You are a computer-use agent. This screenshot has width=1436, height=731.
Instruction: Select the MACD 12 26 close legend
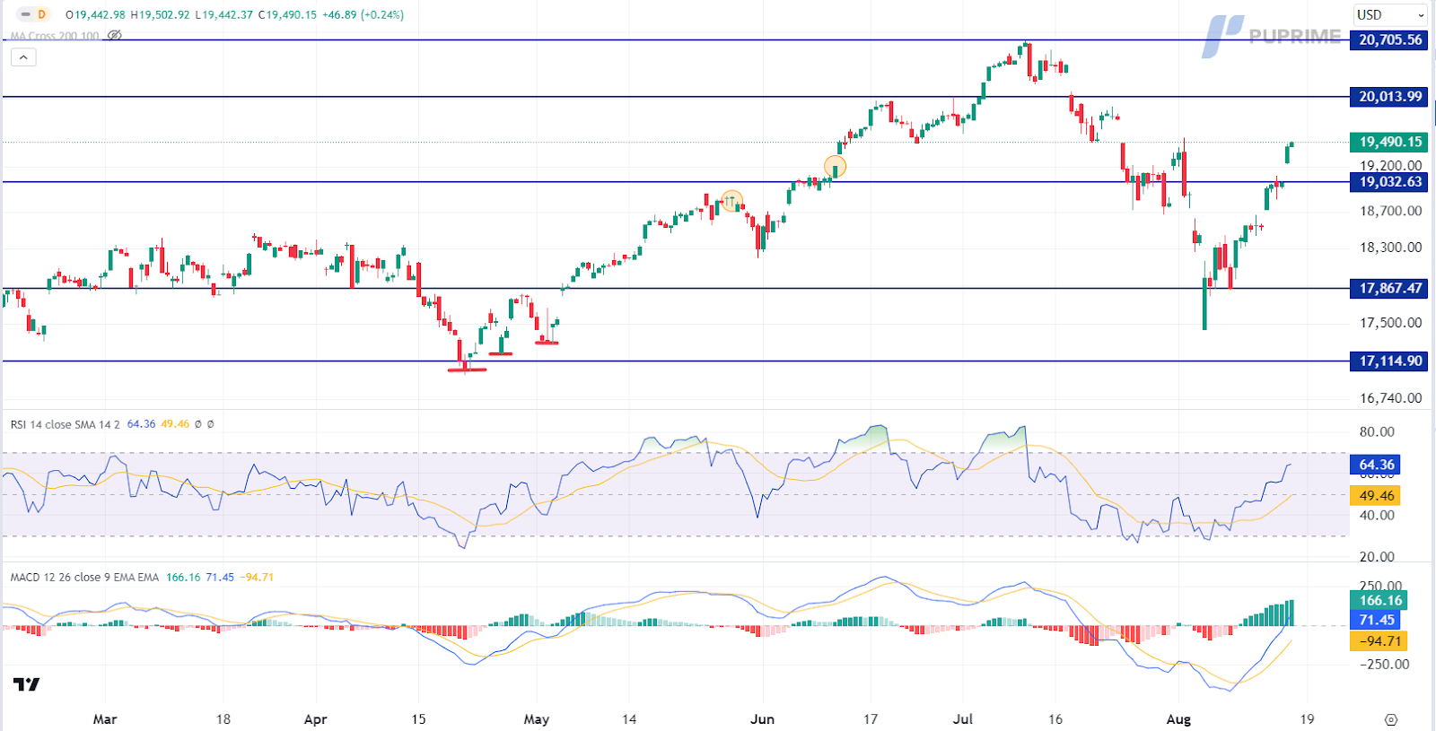[84, 577]
